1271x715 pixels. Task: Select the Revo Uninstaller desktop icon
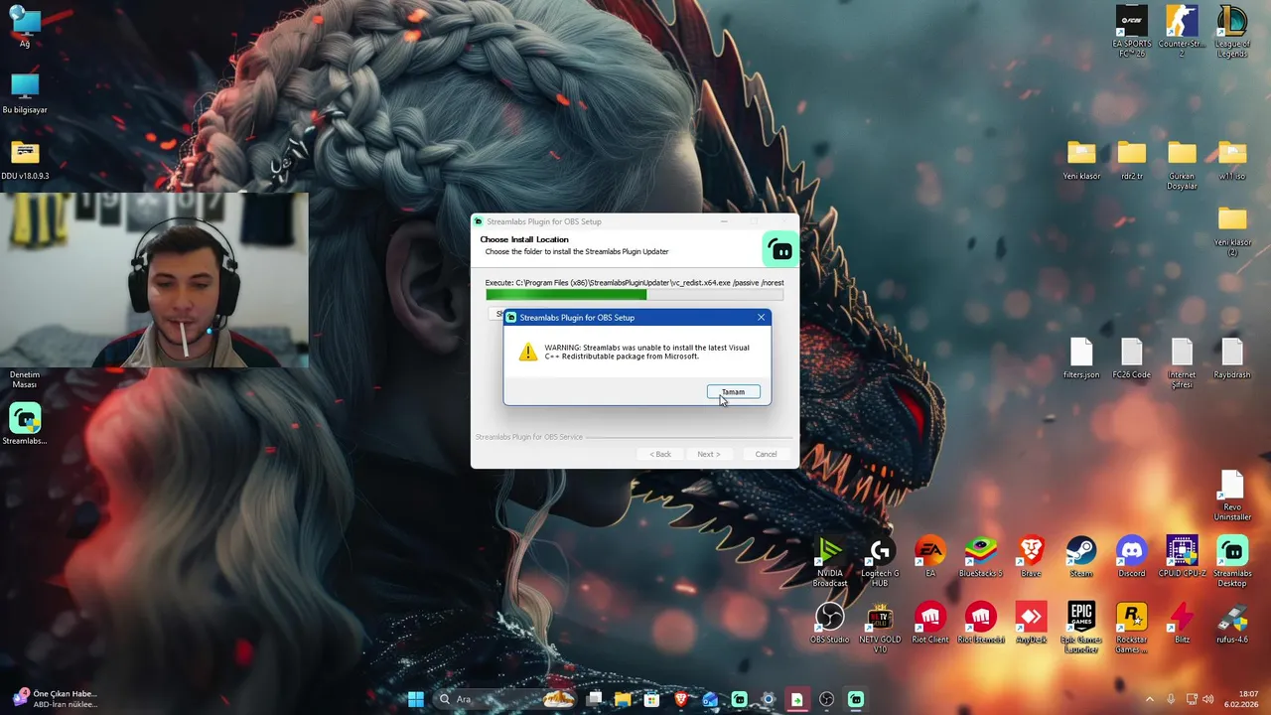pos(1232,496)
